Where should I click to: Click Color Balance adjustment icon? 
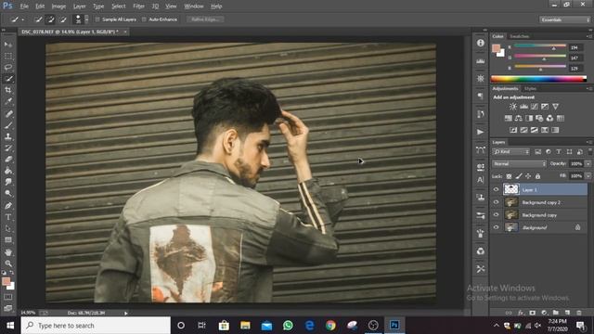pyautogui.click(x=519, y=119)
